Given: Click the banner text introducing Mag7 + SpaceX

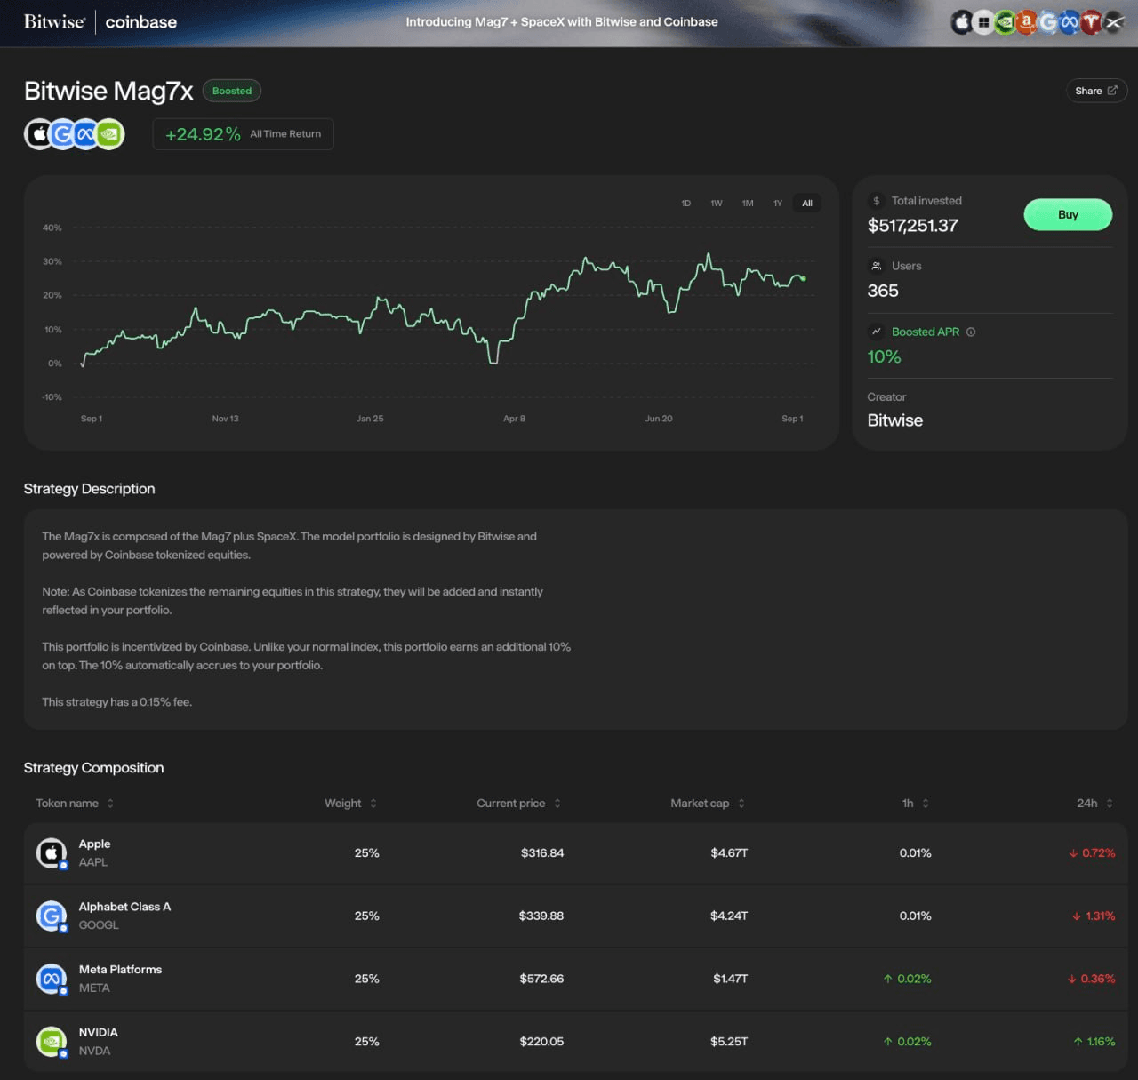Looking at the screenshot, I should tap(562, 22).
